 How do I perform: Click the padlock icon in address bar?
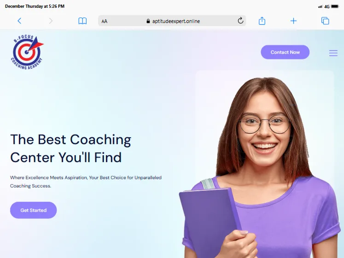click(148, 21)
